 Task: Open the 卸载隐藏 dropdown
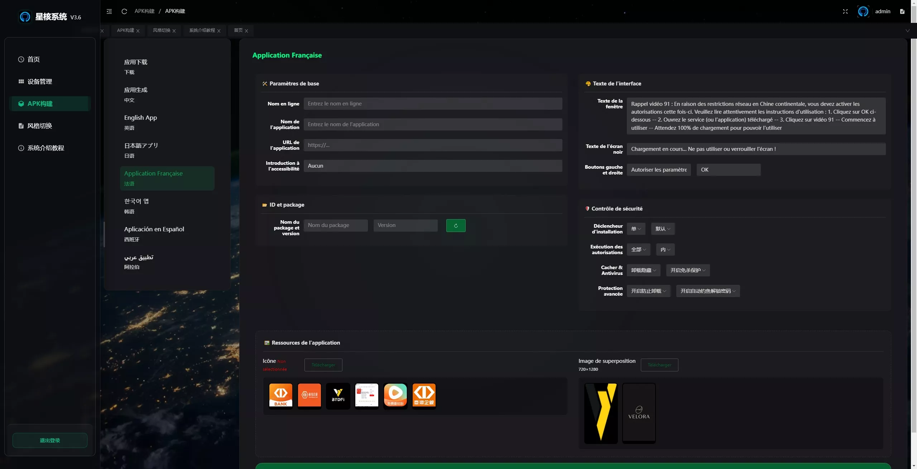point(644,270)
